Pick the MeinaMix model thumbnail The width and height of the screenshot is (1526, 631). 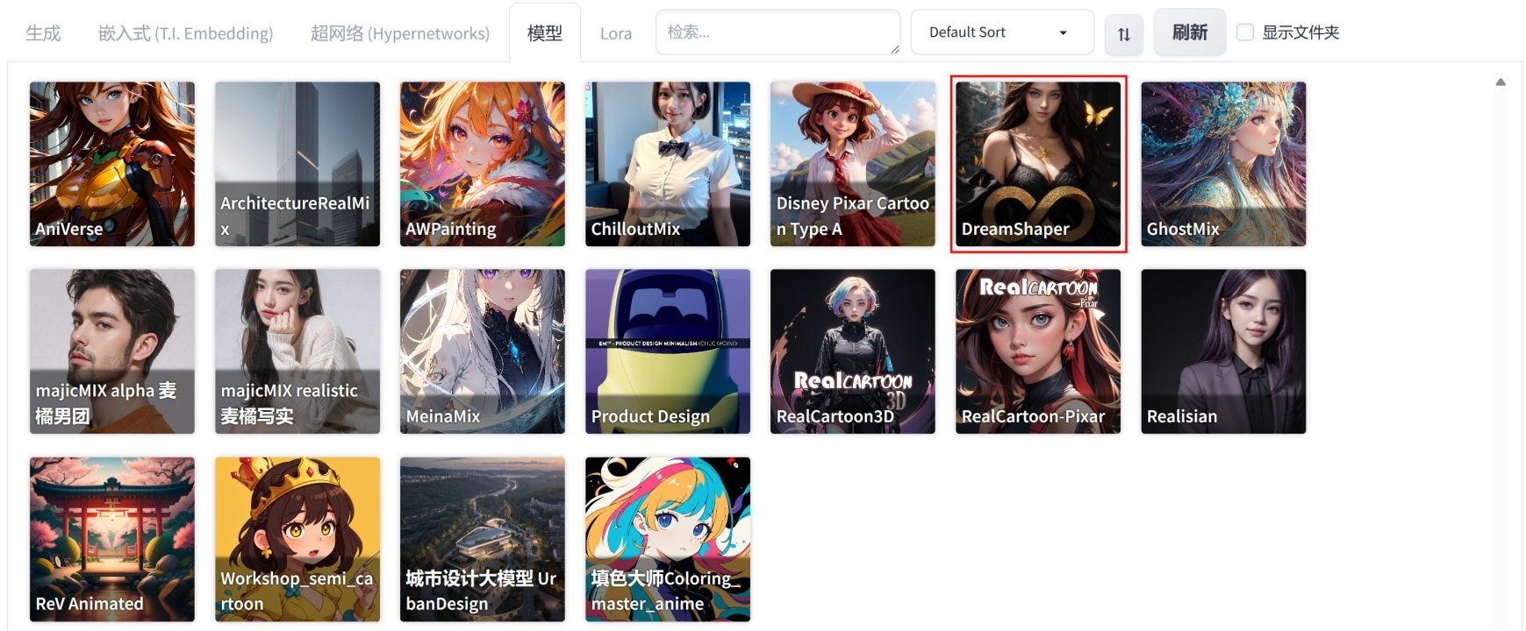[483, 351]
